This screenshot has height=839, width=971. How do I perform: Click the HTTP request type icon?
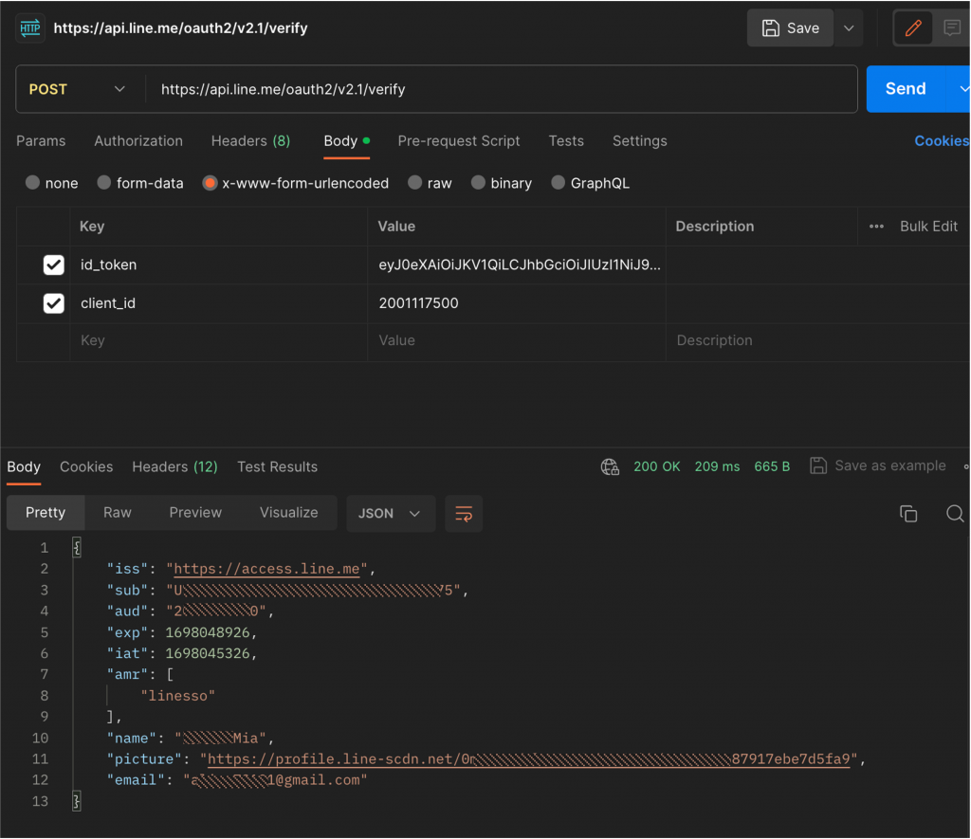[29, 27]
